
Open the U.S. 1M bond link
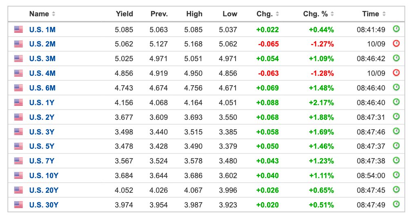[x=42, y=29]
